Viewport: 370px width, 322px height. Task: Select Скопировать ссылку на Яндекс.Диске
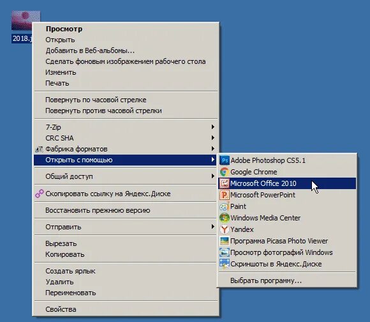(126, 194)
